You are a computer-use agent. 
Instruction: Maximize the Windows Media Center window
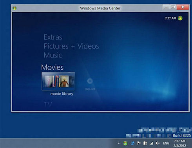coord(173,7)
